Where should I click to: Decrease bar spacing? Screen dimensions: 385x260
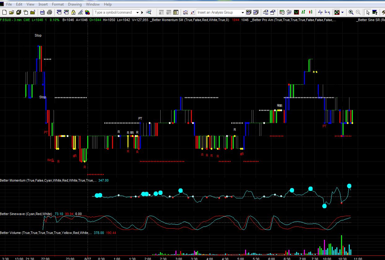320,12
